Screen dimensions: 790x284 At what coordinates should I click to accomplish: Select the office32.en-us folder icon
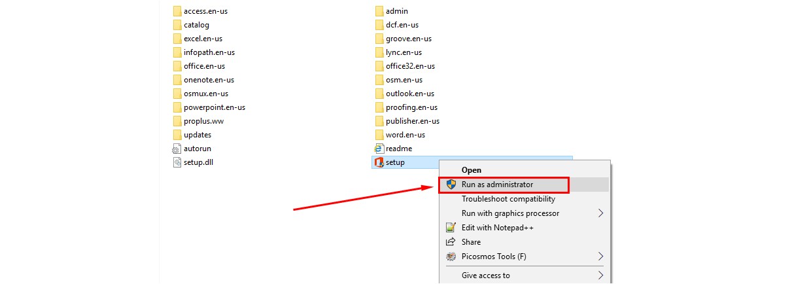(379, 66)
